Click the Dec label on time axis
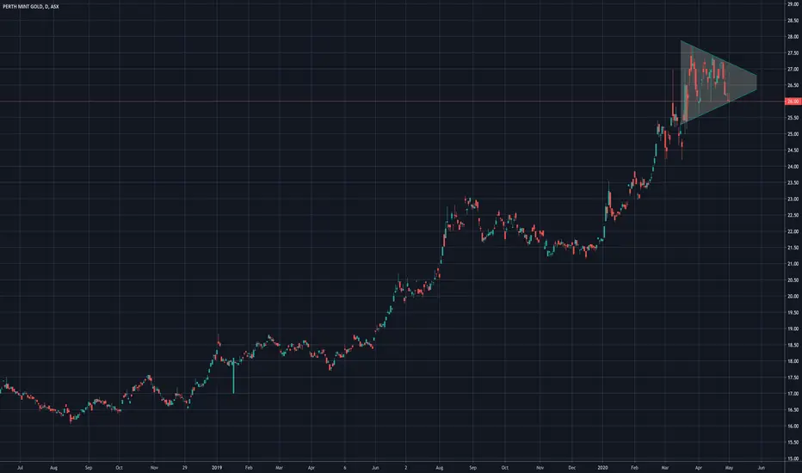 tap(572, 467)
